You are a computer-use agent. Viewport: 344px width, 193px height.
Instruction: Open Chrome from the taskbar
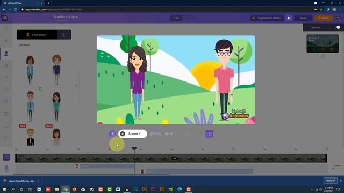click(66, 189)
